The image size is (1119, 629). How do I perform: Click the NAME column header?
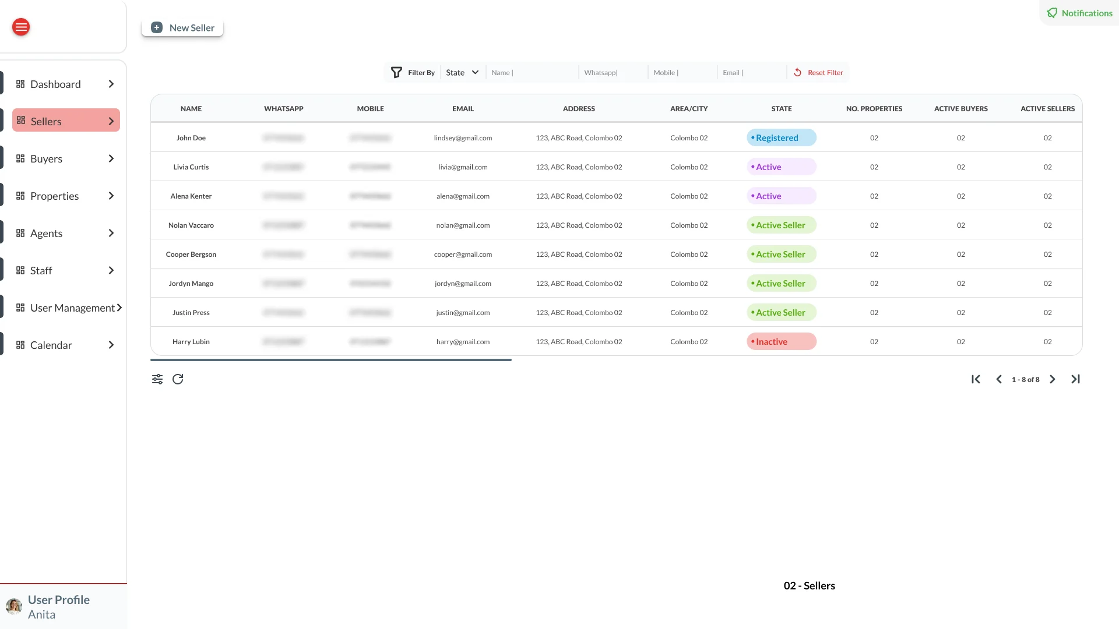[x=191, y=108]
